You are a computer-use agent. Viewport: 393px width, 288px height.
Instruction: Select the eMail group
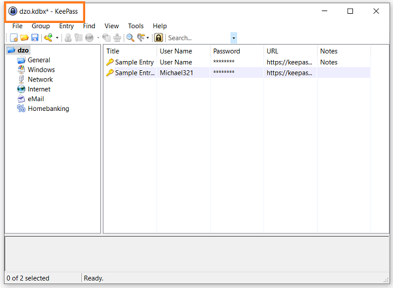[36, 99]
